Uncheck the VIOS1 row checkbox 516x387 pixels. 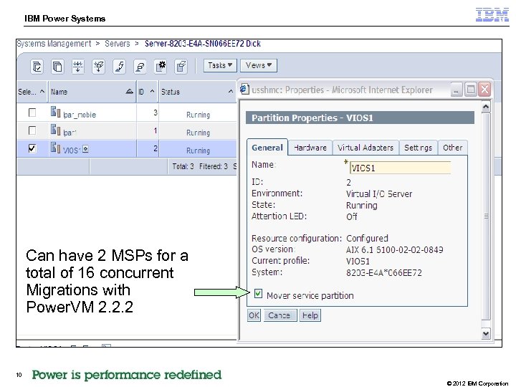[x=32, y=148]
